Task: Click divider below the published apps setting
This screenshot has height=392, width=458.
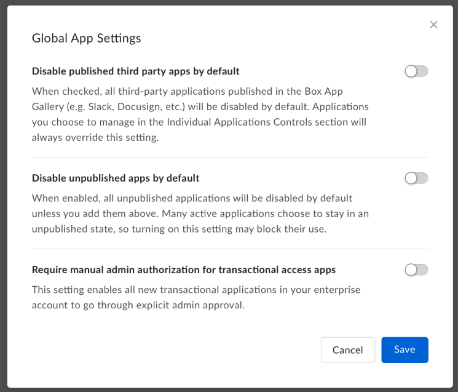Action: (230, 158)
